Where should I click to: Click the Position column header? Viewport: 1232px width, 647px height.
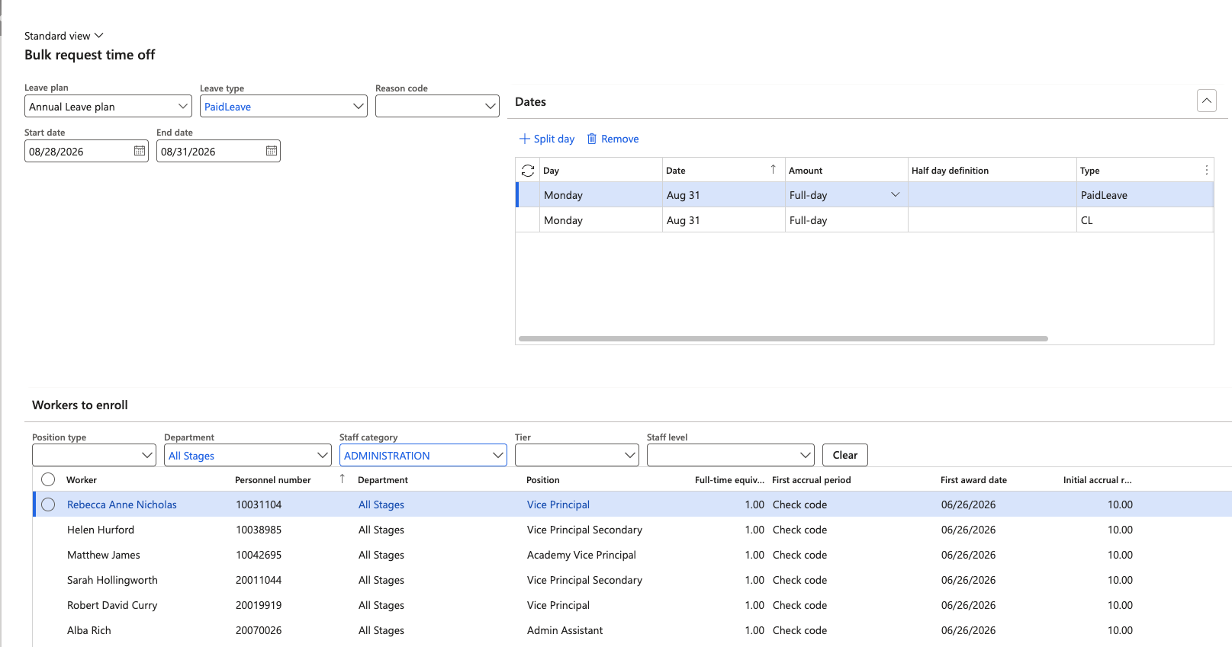[543, 480]
